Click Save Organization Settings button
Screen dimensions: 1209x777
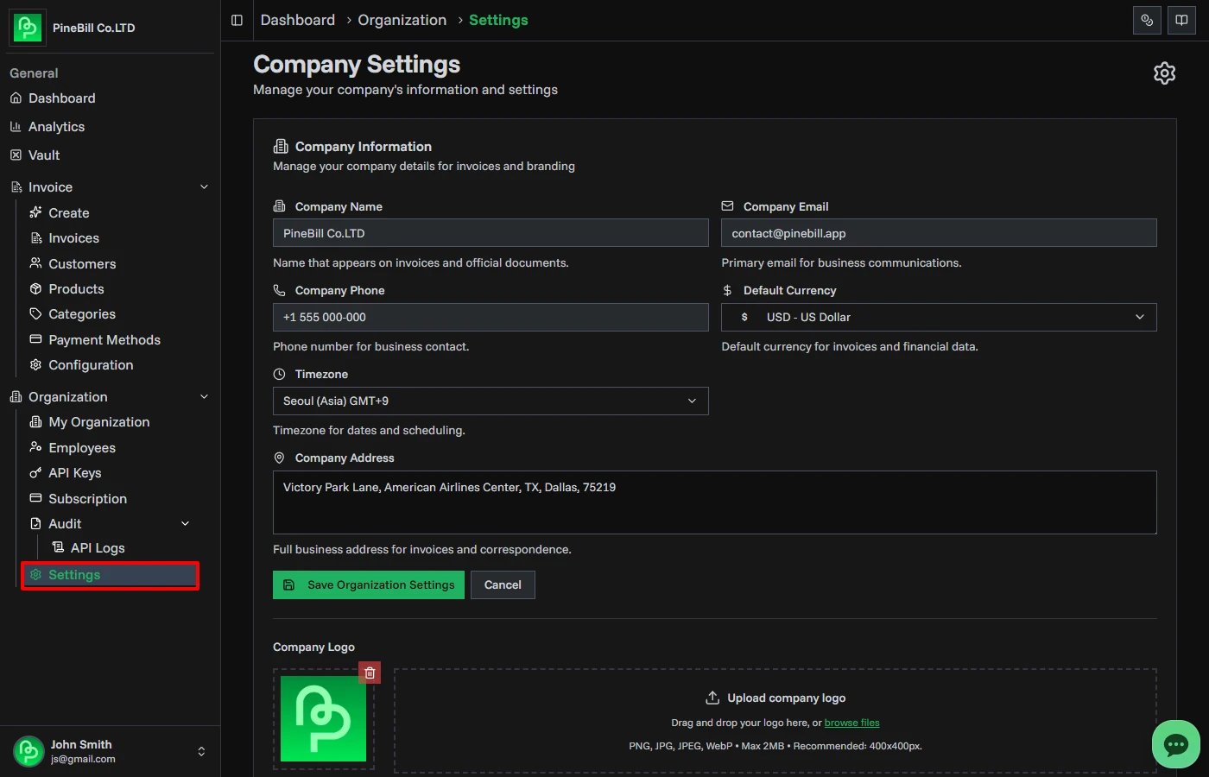click(x=368, y=584)
